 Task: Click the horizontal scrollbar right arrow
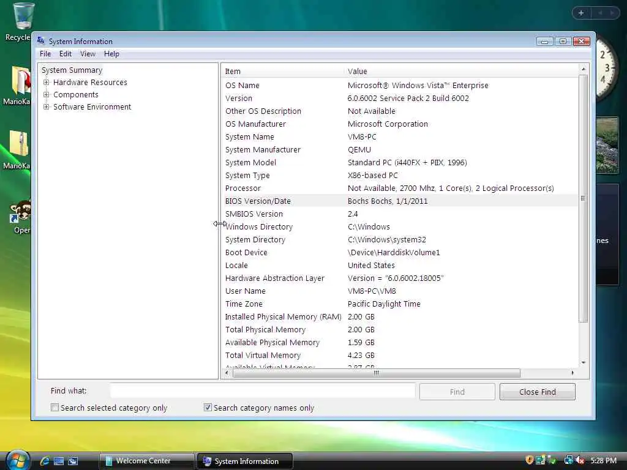click(x=573, y=373)
